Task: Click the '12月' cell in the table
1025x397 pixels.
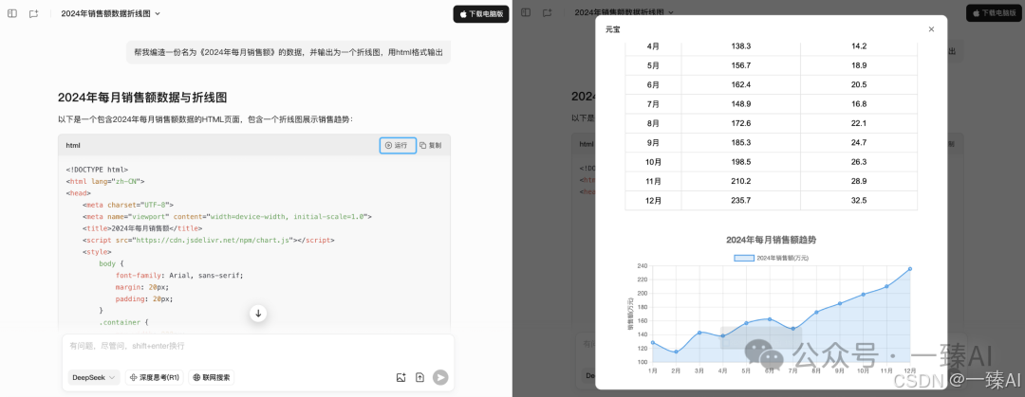Action: (653, 201)
